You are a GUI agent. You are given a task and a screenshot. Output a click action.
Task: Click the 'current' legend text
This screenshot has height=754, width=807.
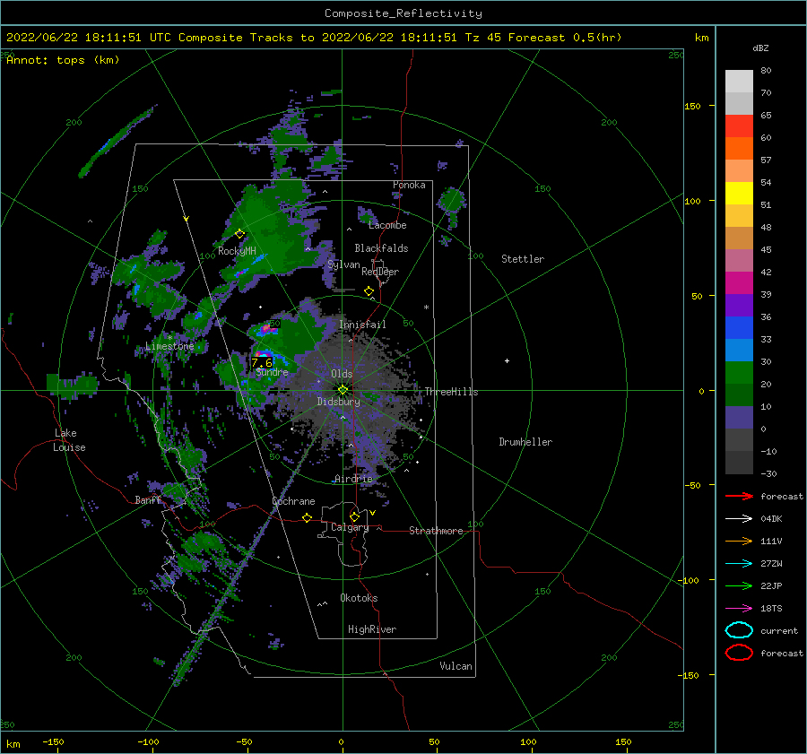[779, 631]
